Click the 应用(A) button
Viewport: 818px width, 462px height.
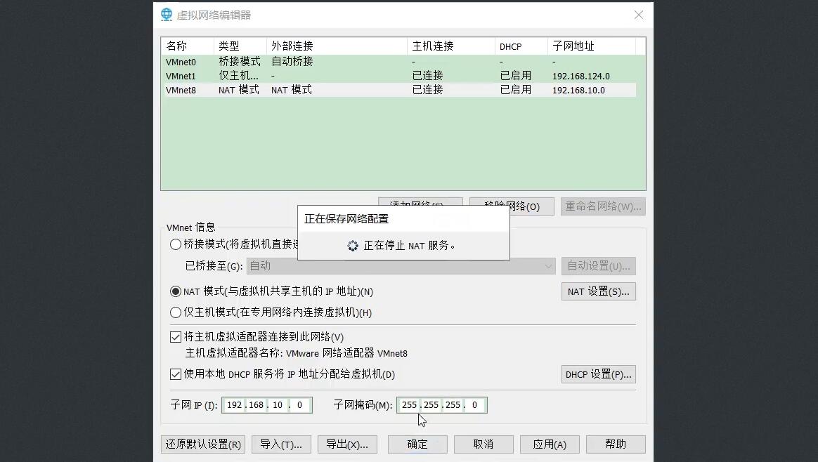[550, 444]
